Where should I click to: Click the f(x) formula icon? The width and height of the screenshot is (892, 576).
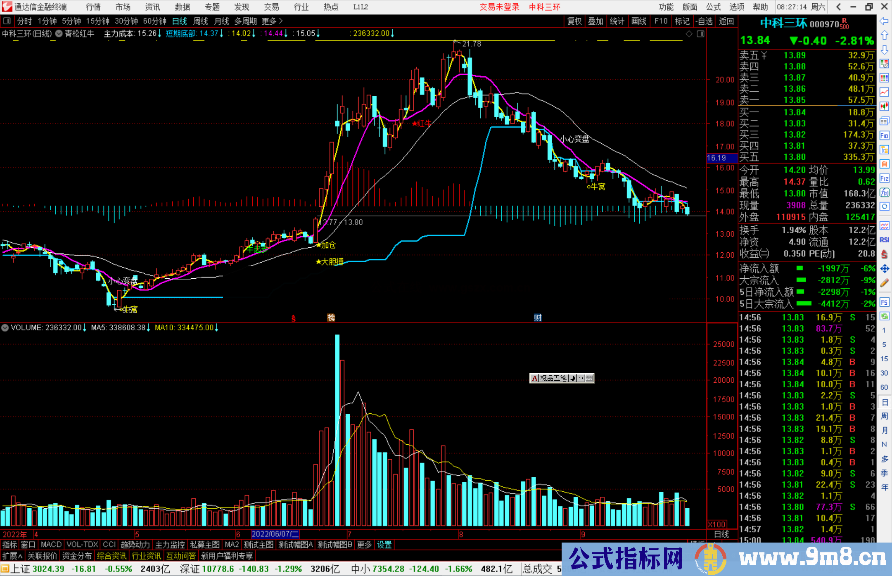884,192
